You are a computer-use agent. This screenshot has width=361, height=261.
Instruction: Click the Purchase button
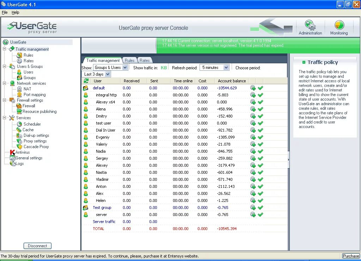tap(351, 256)
